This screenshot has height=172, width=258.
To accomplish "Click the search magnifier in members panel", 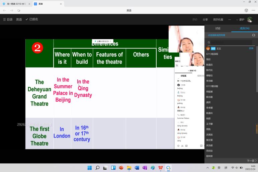I will click(x=209, y=42).
